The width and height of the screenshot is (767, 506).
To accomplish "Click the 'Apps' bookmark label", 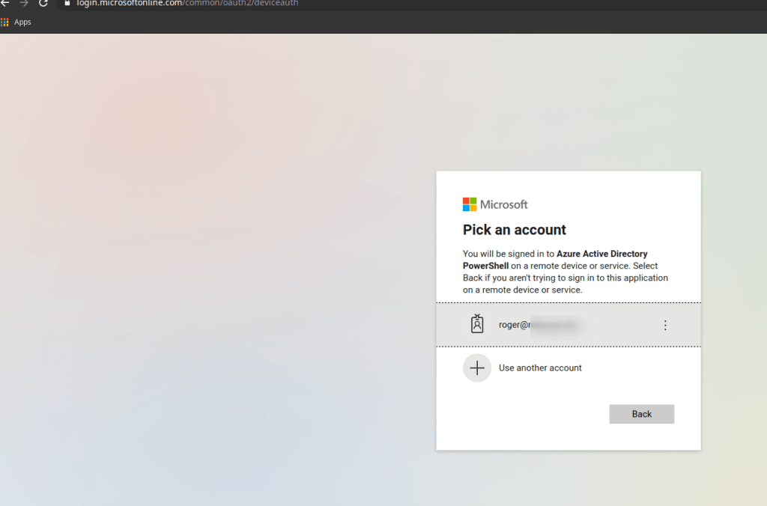I will tap(22, 22).
